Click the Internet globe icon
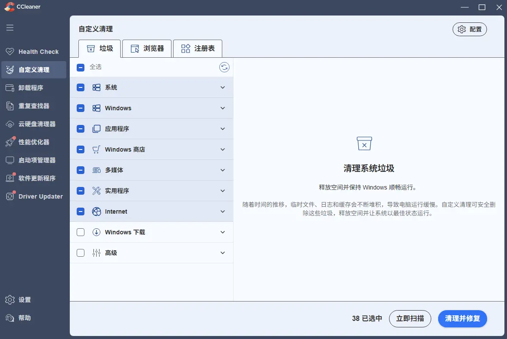The height and width of the screenshot is (339, 507). click(96, 211)
